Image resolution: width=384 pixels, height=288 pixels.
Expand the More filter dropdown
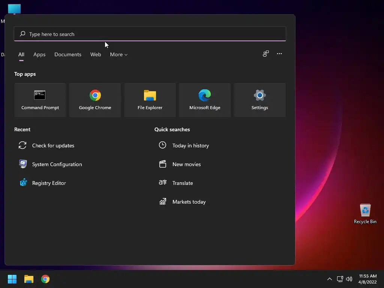coord(119,54)
